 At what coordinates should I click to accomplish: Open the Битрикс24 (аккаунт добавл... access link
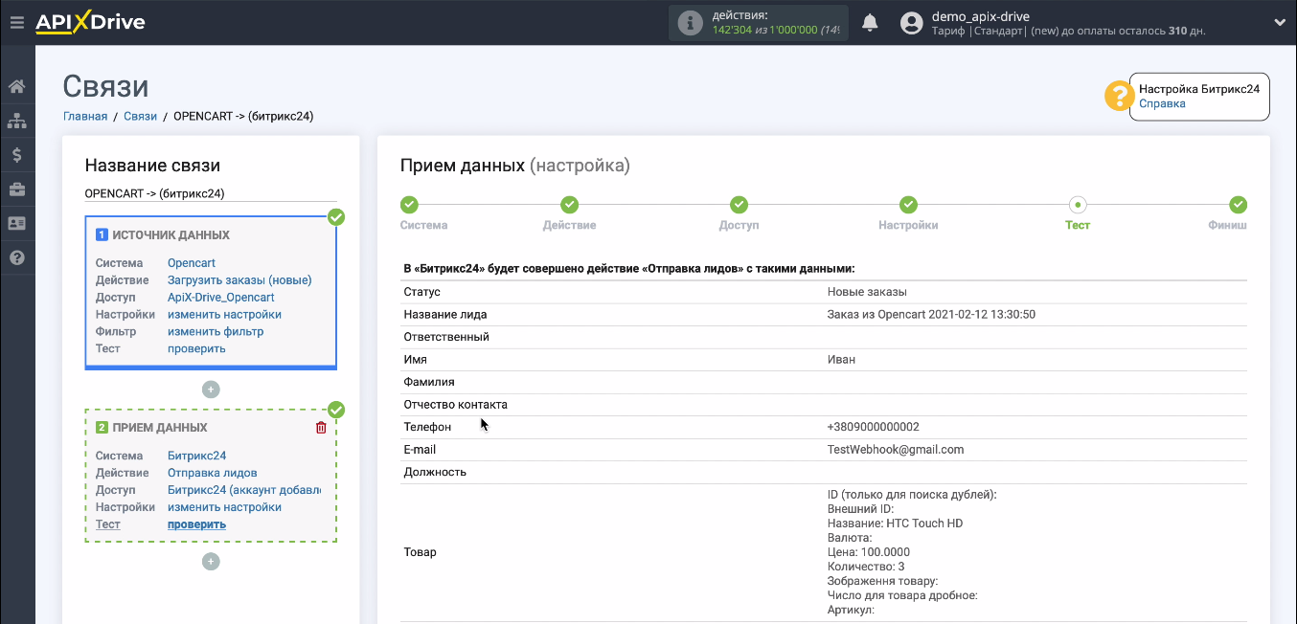pyautogui.click(x=244, y=490)
